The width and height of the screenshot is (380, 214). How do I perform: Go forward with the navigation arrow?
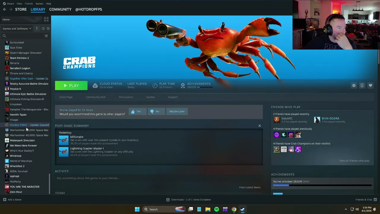[x=11, y=9]
